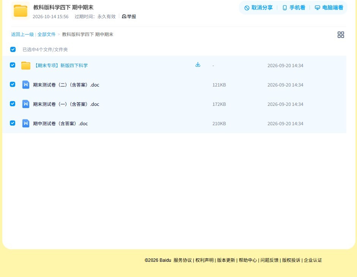Open 问题反馈 footer link
The width and height of the screenshot is (357, 277).
click(269, 260)
